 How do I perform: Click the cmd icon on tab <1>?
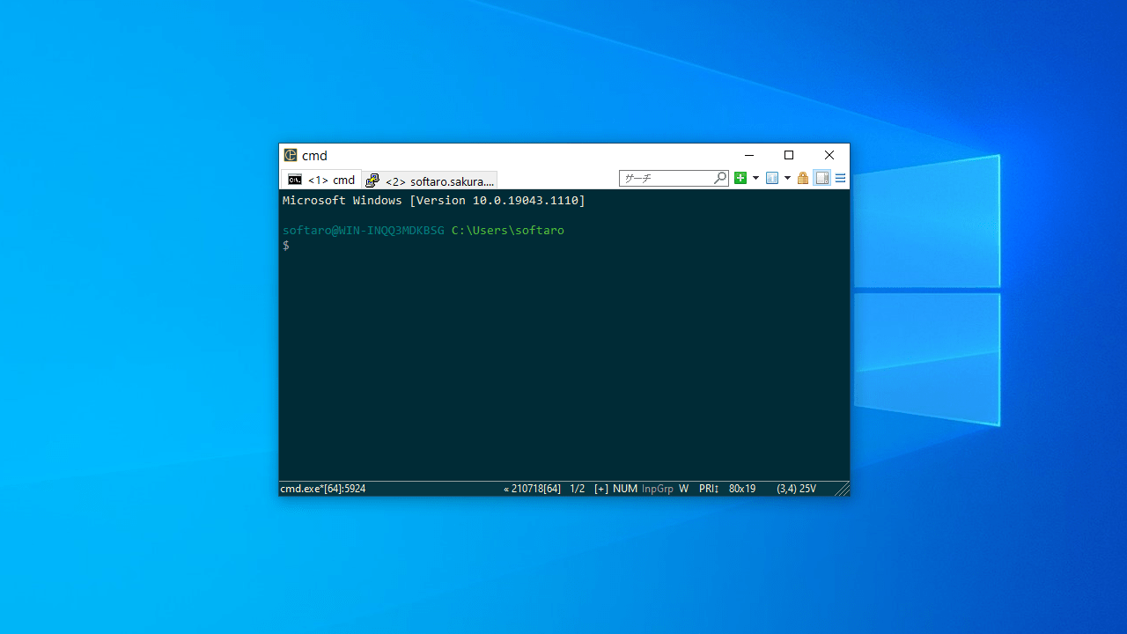[295, 180]
